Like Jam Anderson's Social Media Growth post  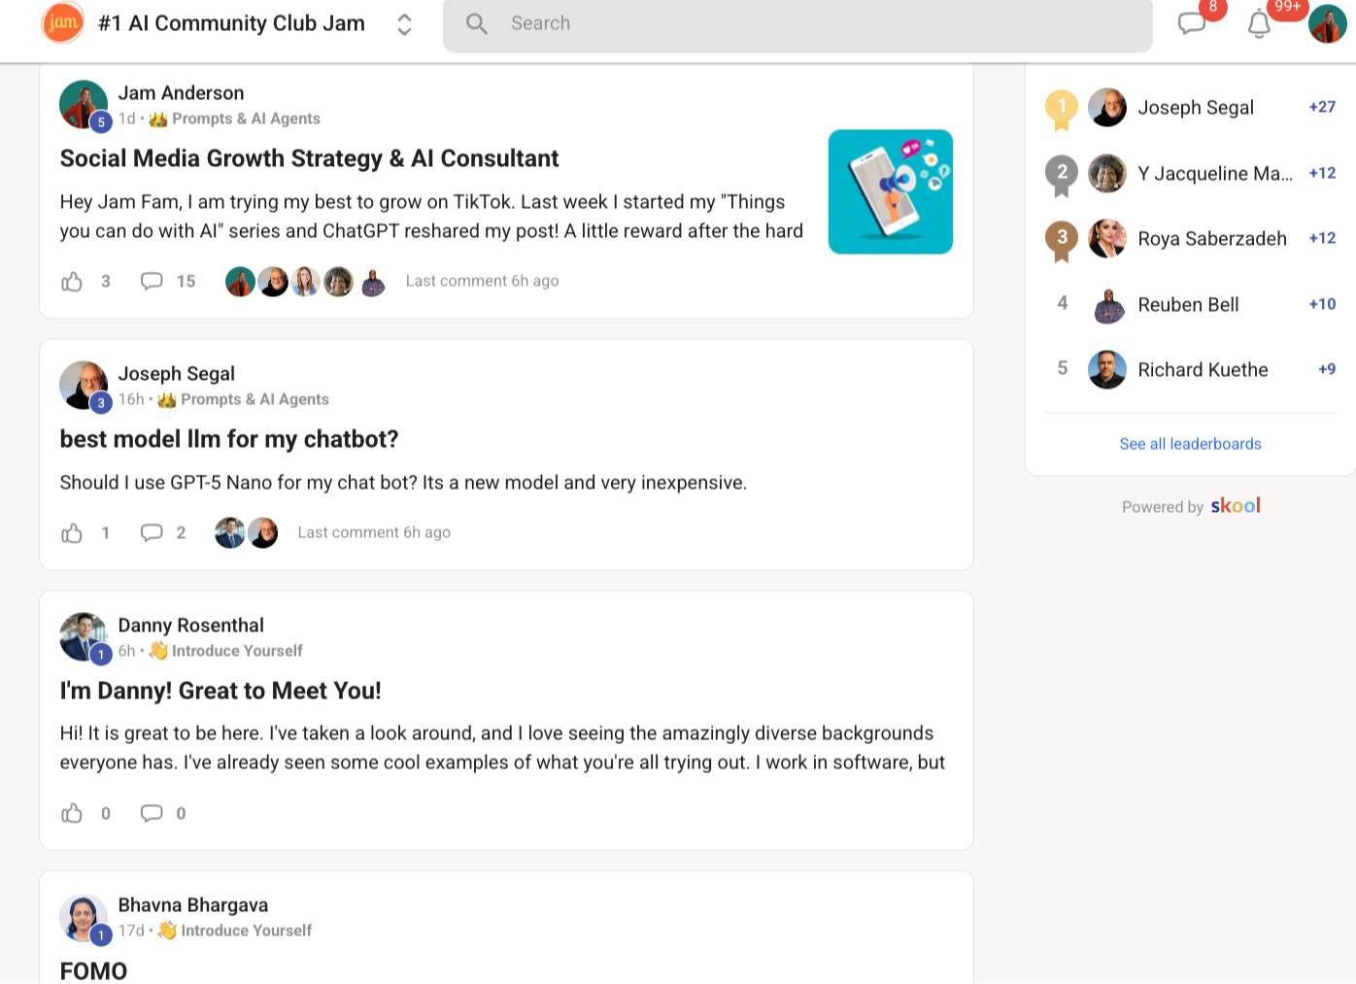point(73,282)
